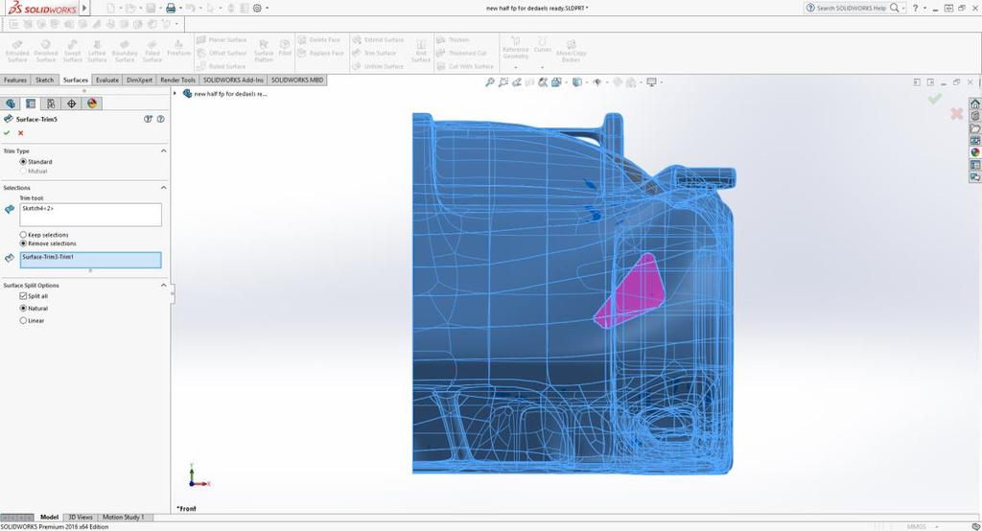Click the Surface-Trim5 feature title
982x531 pixels.
click(36, 119)
